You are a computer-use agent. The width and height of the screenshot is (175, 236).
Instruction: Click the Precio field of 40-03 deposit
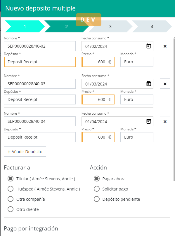(x=98, y=99)
